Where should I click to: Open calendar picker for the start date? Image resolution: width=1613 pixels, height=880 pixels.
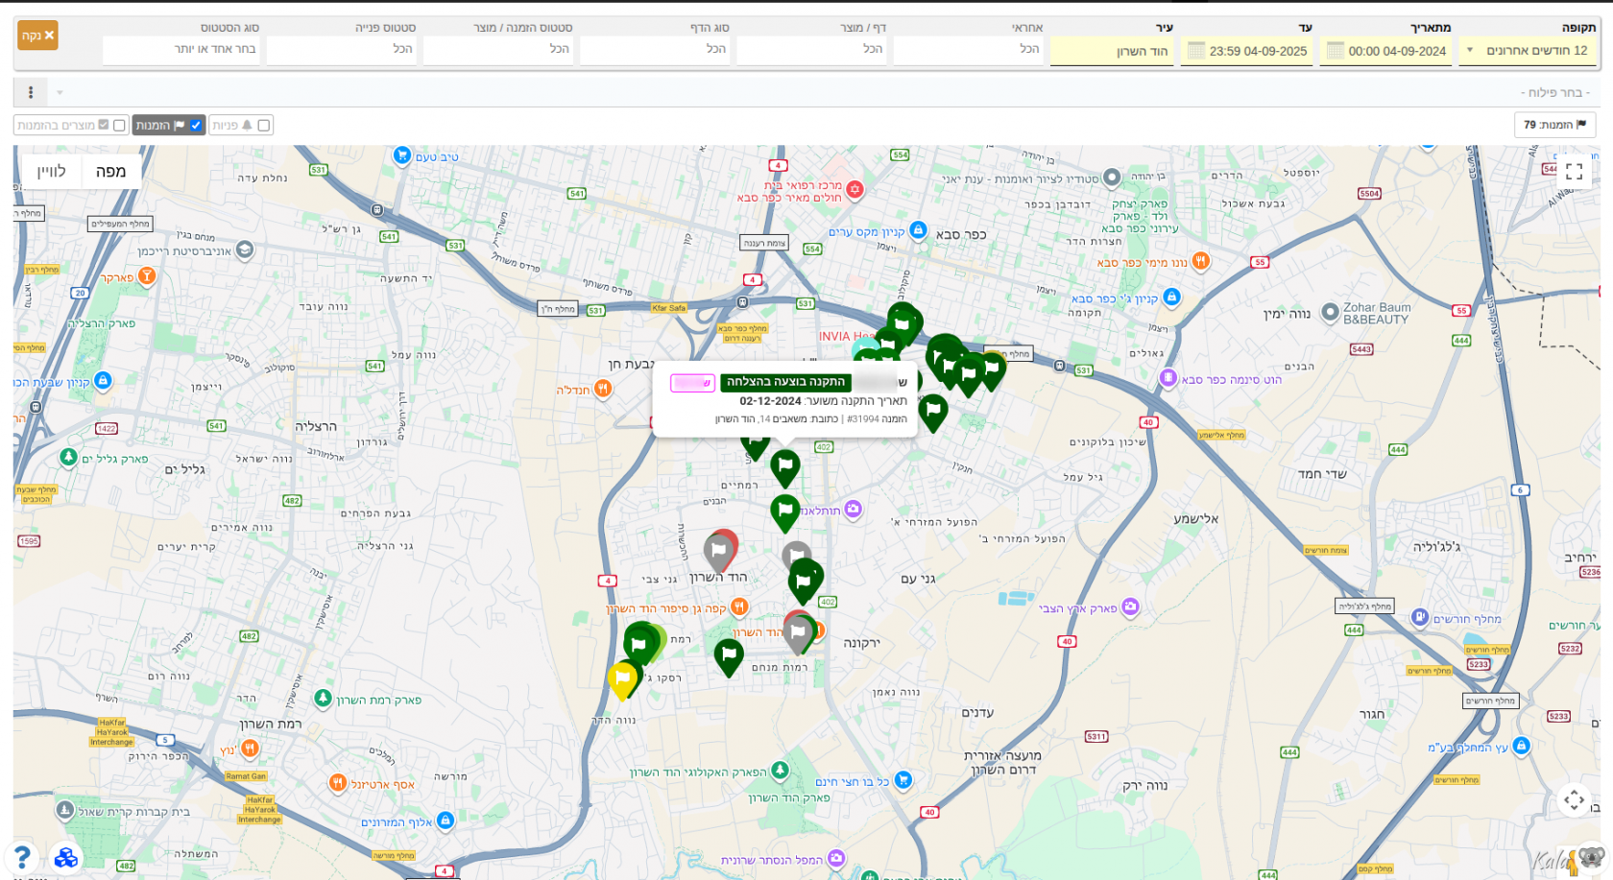[x=1335, y=51]
